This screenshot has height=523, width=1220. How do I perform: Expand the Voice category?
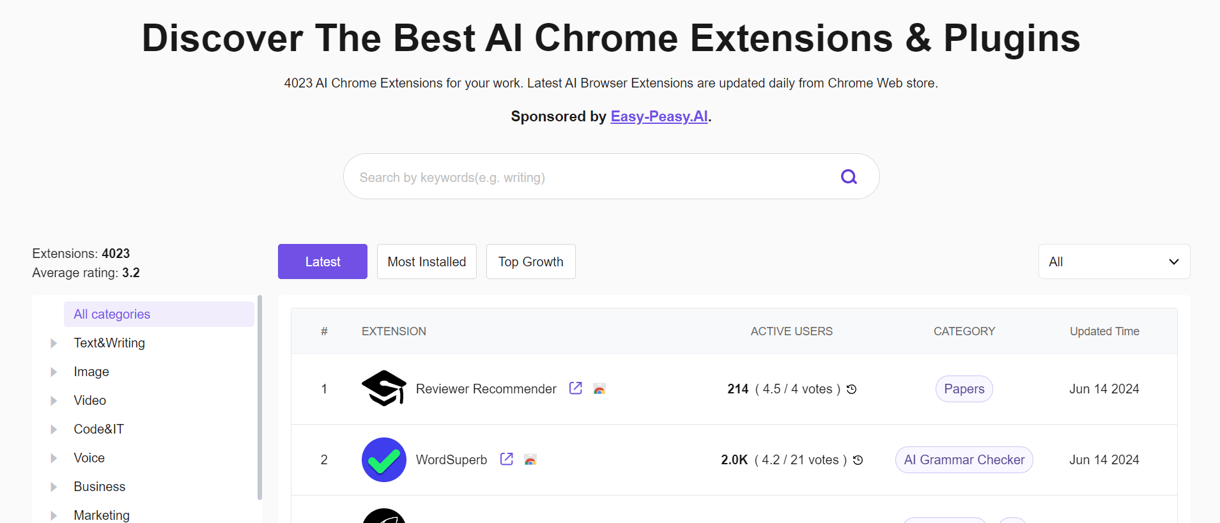(54, 458)
